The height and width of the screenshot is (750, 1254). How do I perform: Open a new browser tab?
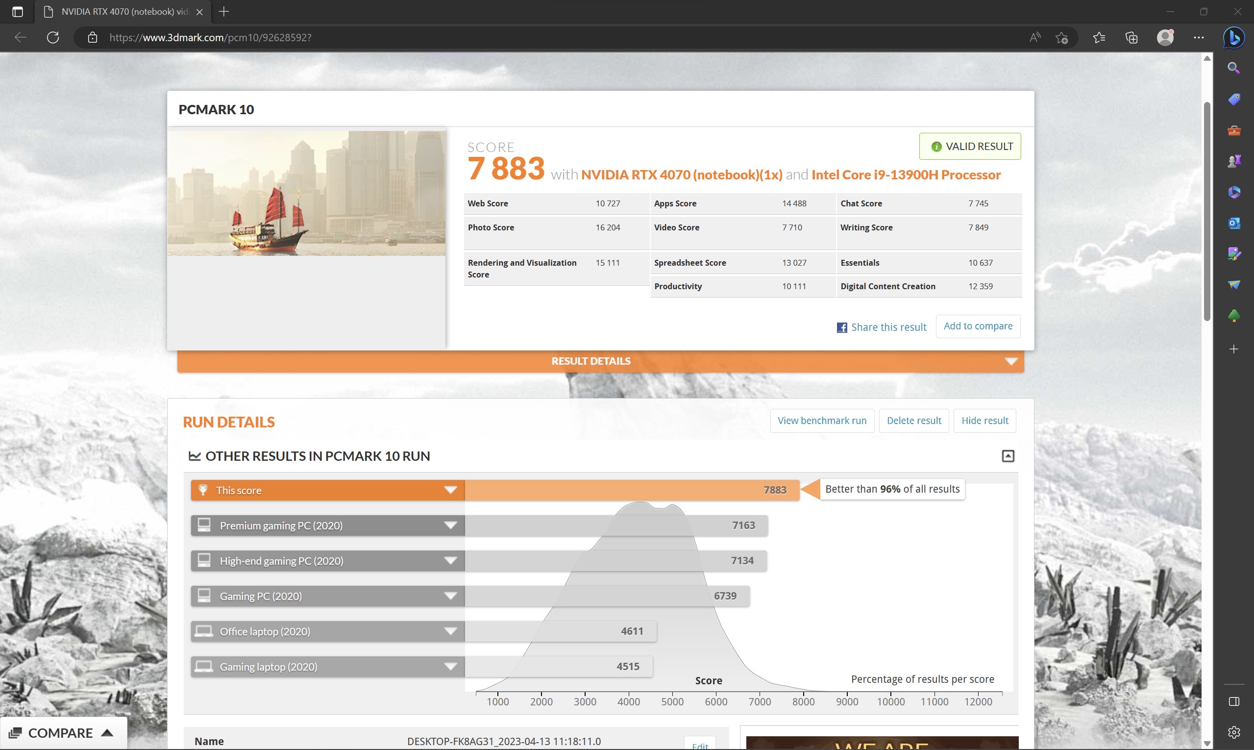224,12
